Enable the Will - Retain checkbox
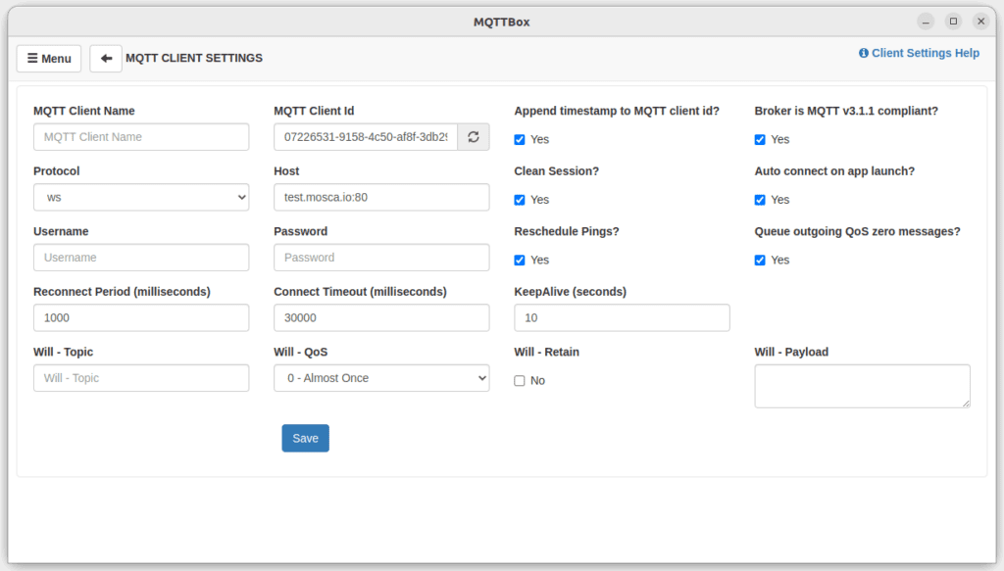 point(519,380)
